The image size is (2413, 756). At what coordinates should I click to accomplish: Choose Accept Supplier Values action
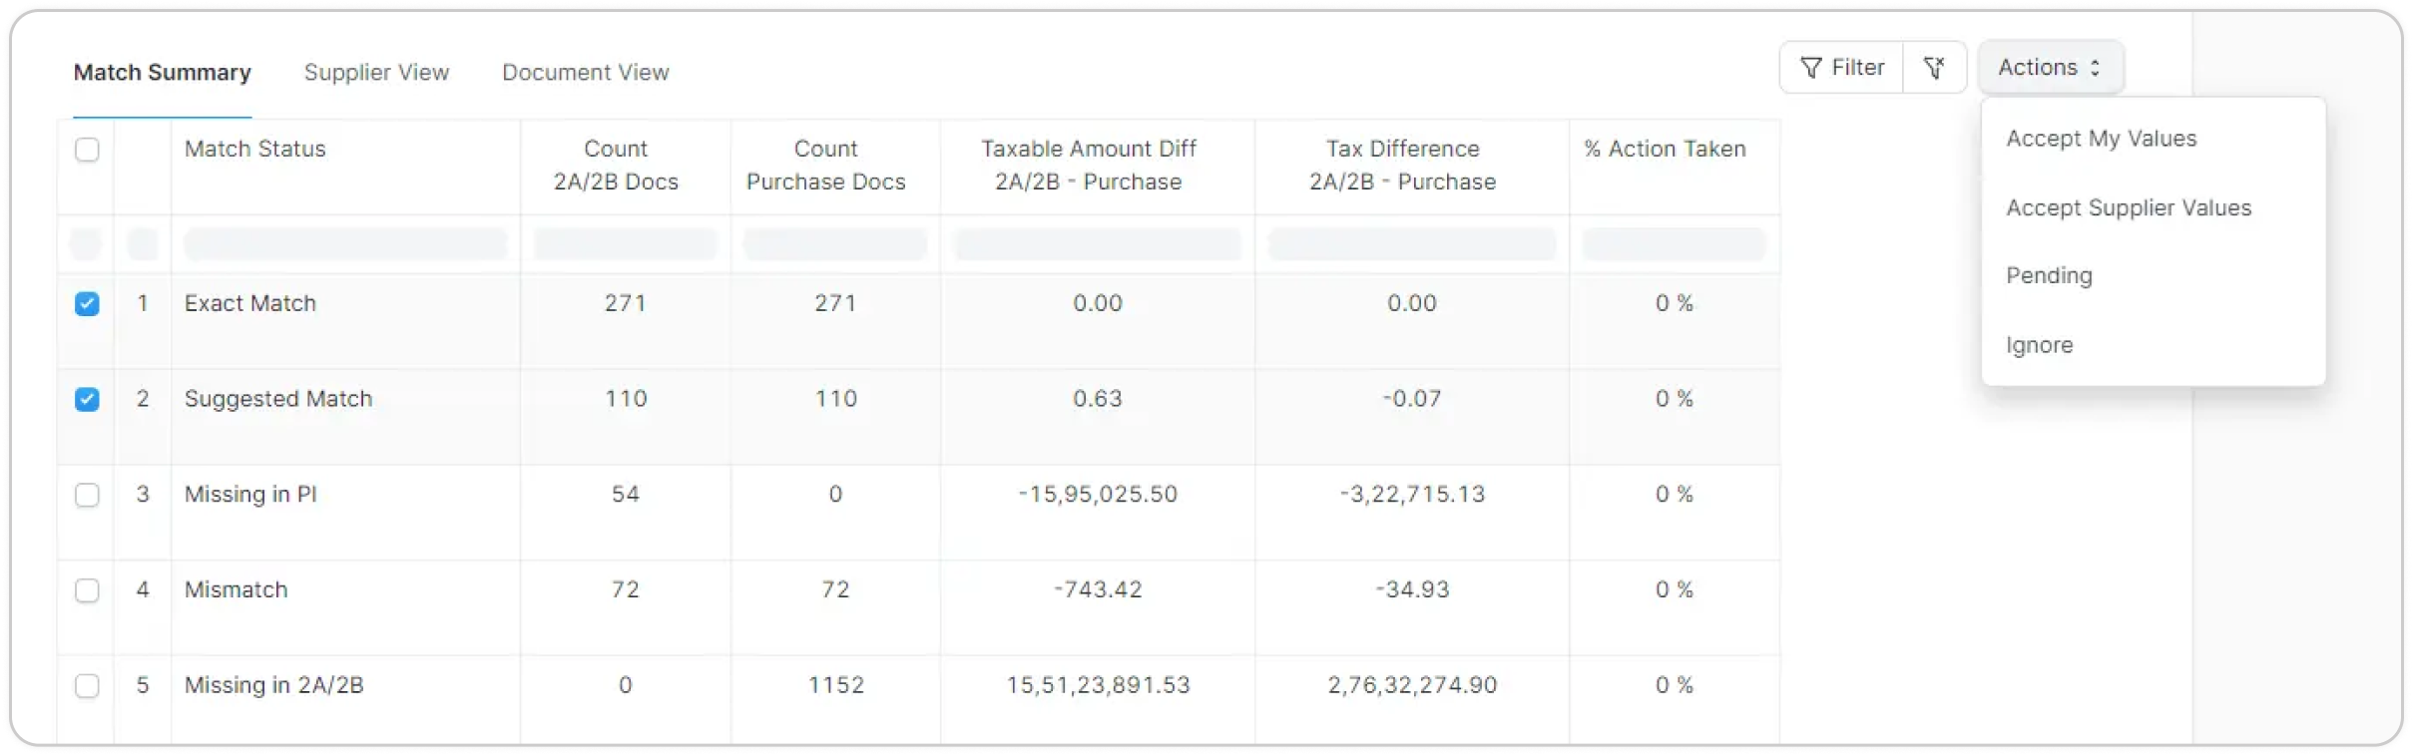click(2129, 208)
